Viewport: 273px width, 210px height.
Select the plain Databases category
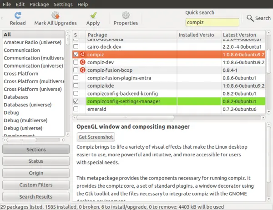click(x=33, y=97)
